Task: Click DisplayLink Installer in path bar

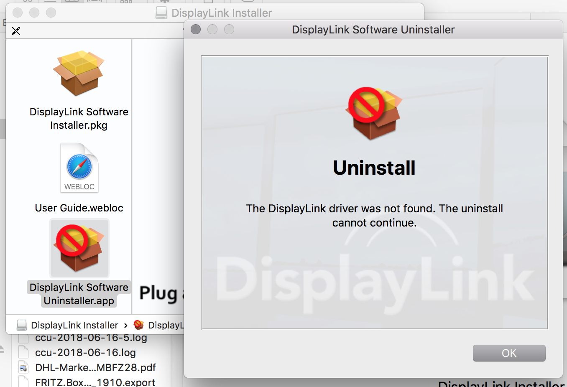Action: pyautogui.click(x=74, y=325)
